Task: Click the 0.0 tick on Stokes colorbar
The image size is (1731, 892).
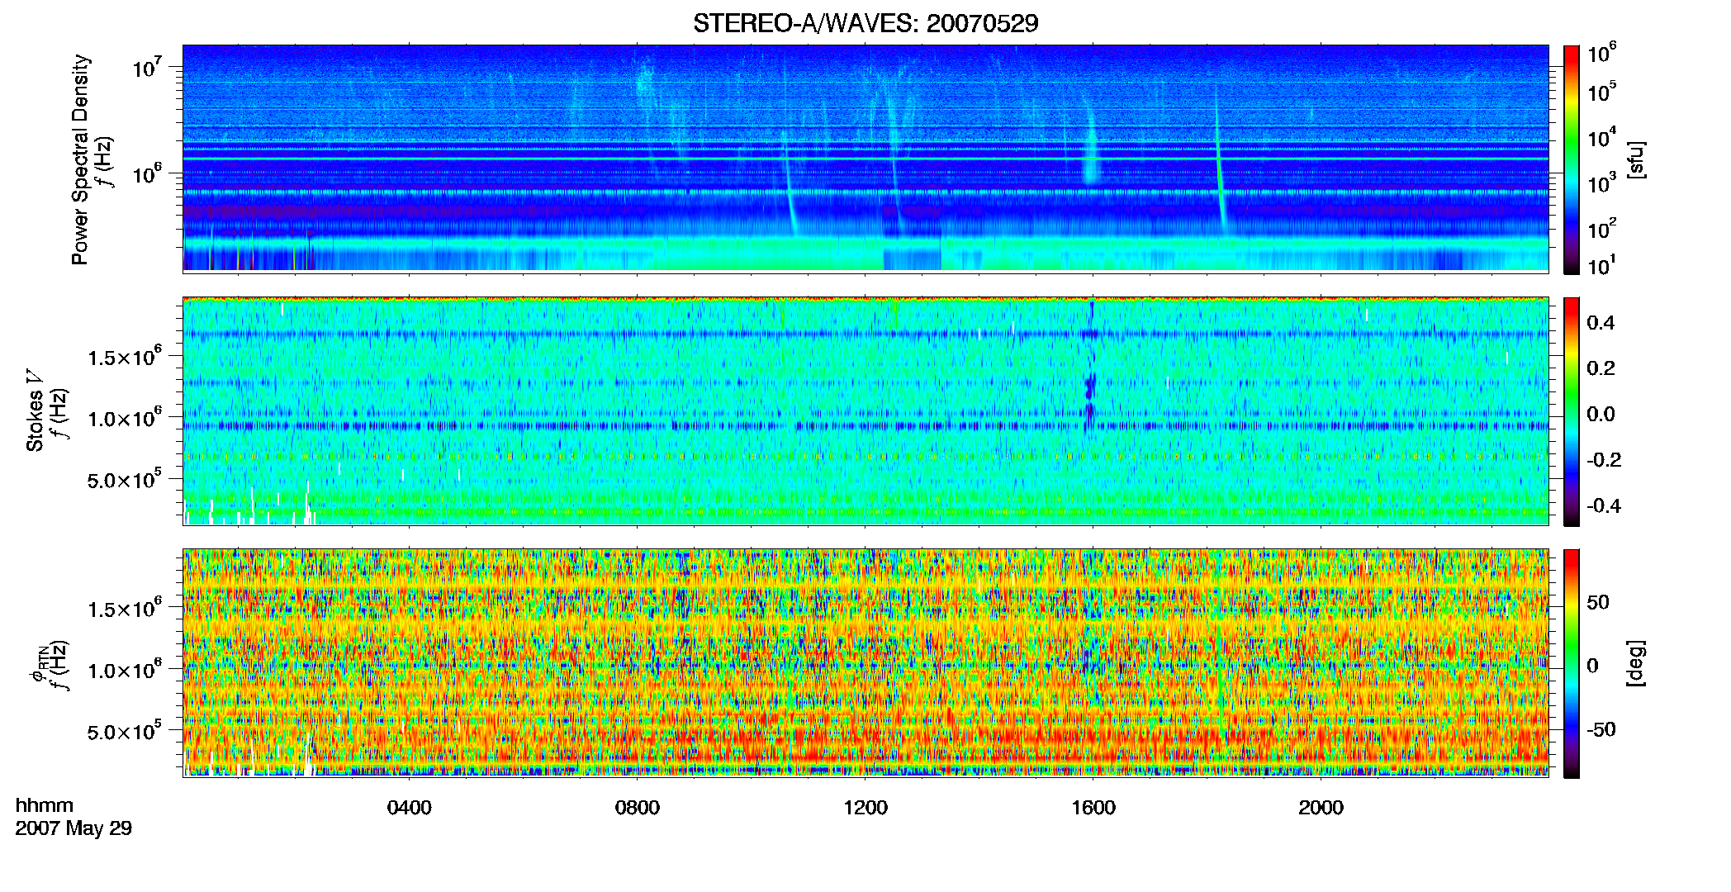Action: pos(1601,415)
